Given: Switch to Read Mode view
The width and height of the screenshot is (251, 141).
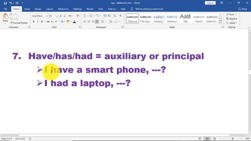Looking at the screenshot, I should point(200,139).
